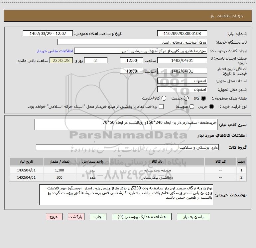Click the unit cell عدد in row 2
Viewport: 256px width, 248px height.
[x=92, y=177]
